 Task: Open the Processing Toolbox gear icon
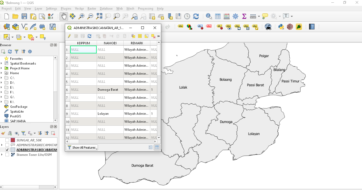pyautogui.click(x=235, y=16)
